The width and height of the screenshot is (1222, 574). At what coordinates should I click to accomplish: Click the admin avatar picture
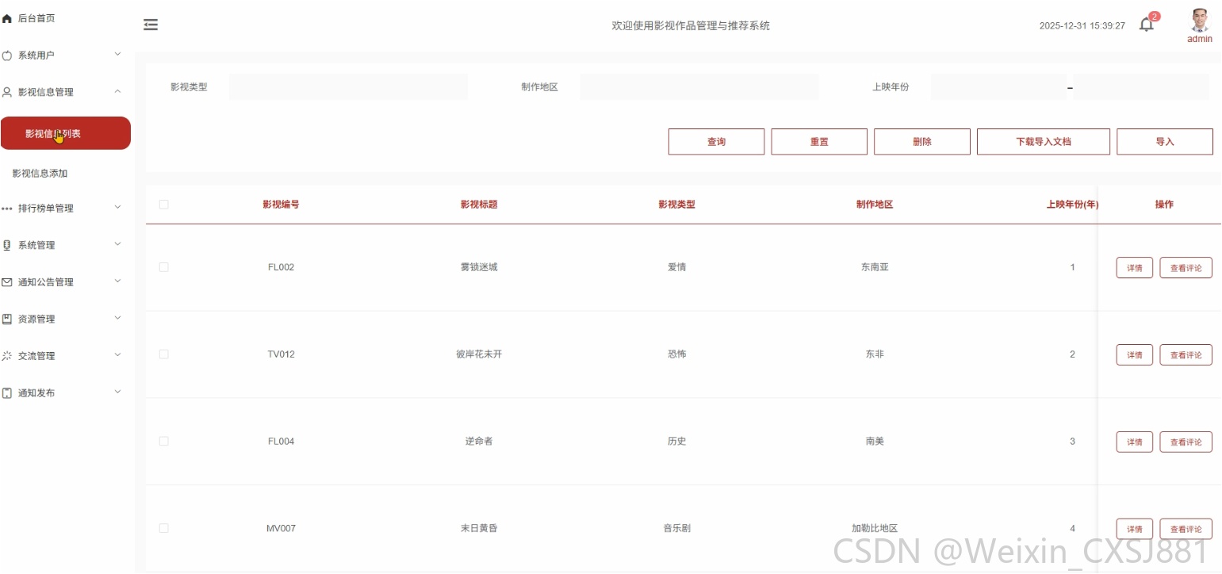tap(1199, 20)
